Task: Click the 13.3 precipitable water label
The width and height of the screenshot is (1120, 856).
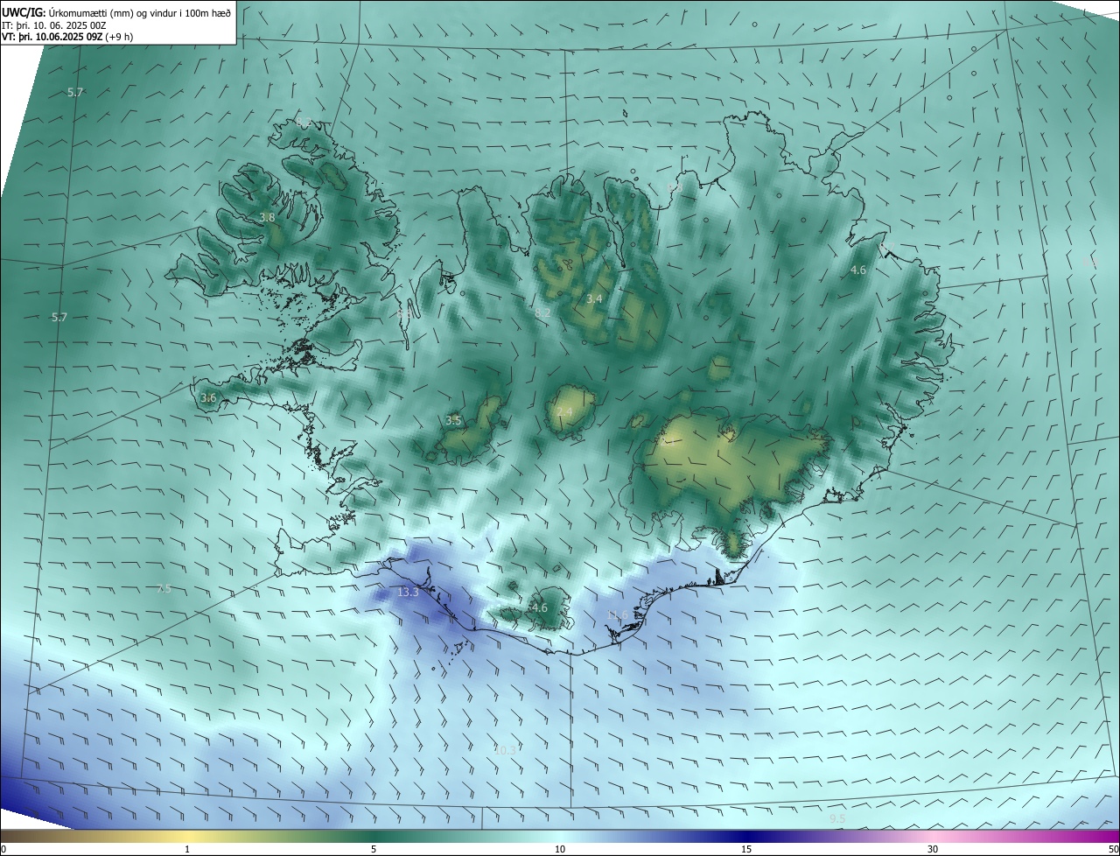Action: coord(408,593)
